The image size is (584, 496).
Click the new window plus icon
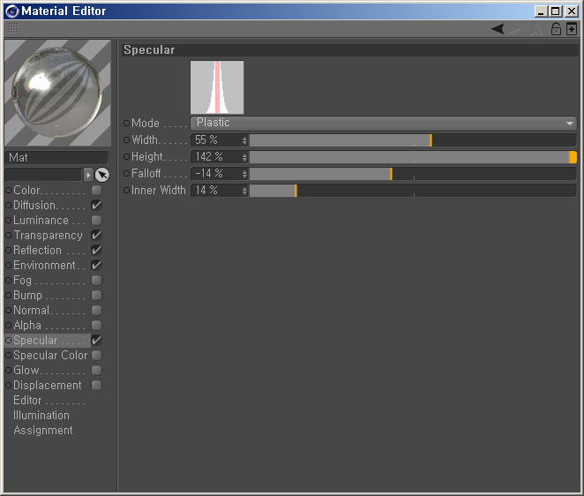coord(572,29)
